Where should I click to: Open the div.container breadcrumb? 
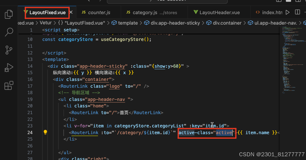tap(224, 23)
